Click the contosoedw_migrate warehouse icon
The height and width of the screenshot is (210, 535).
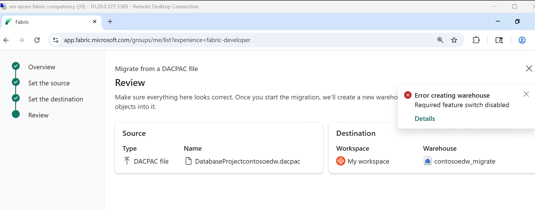427,161
